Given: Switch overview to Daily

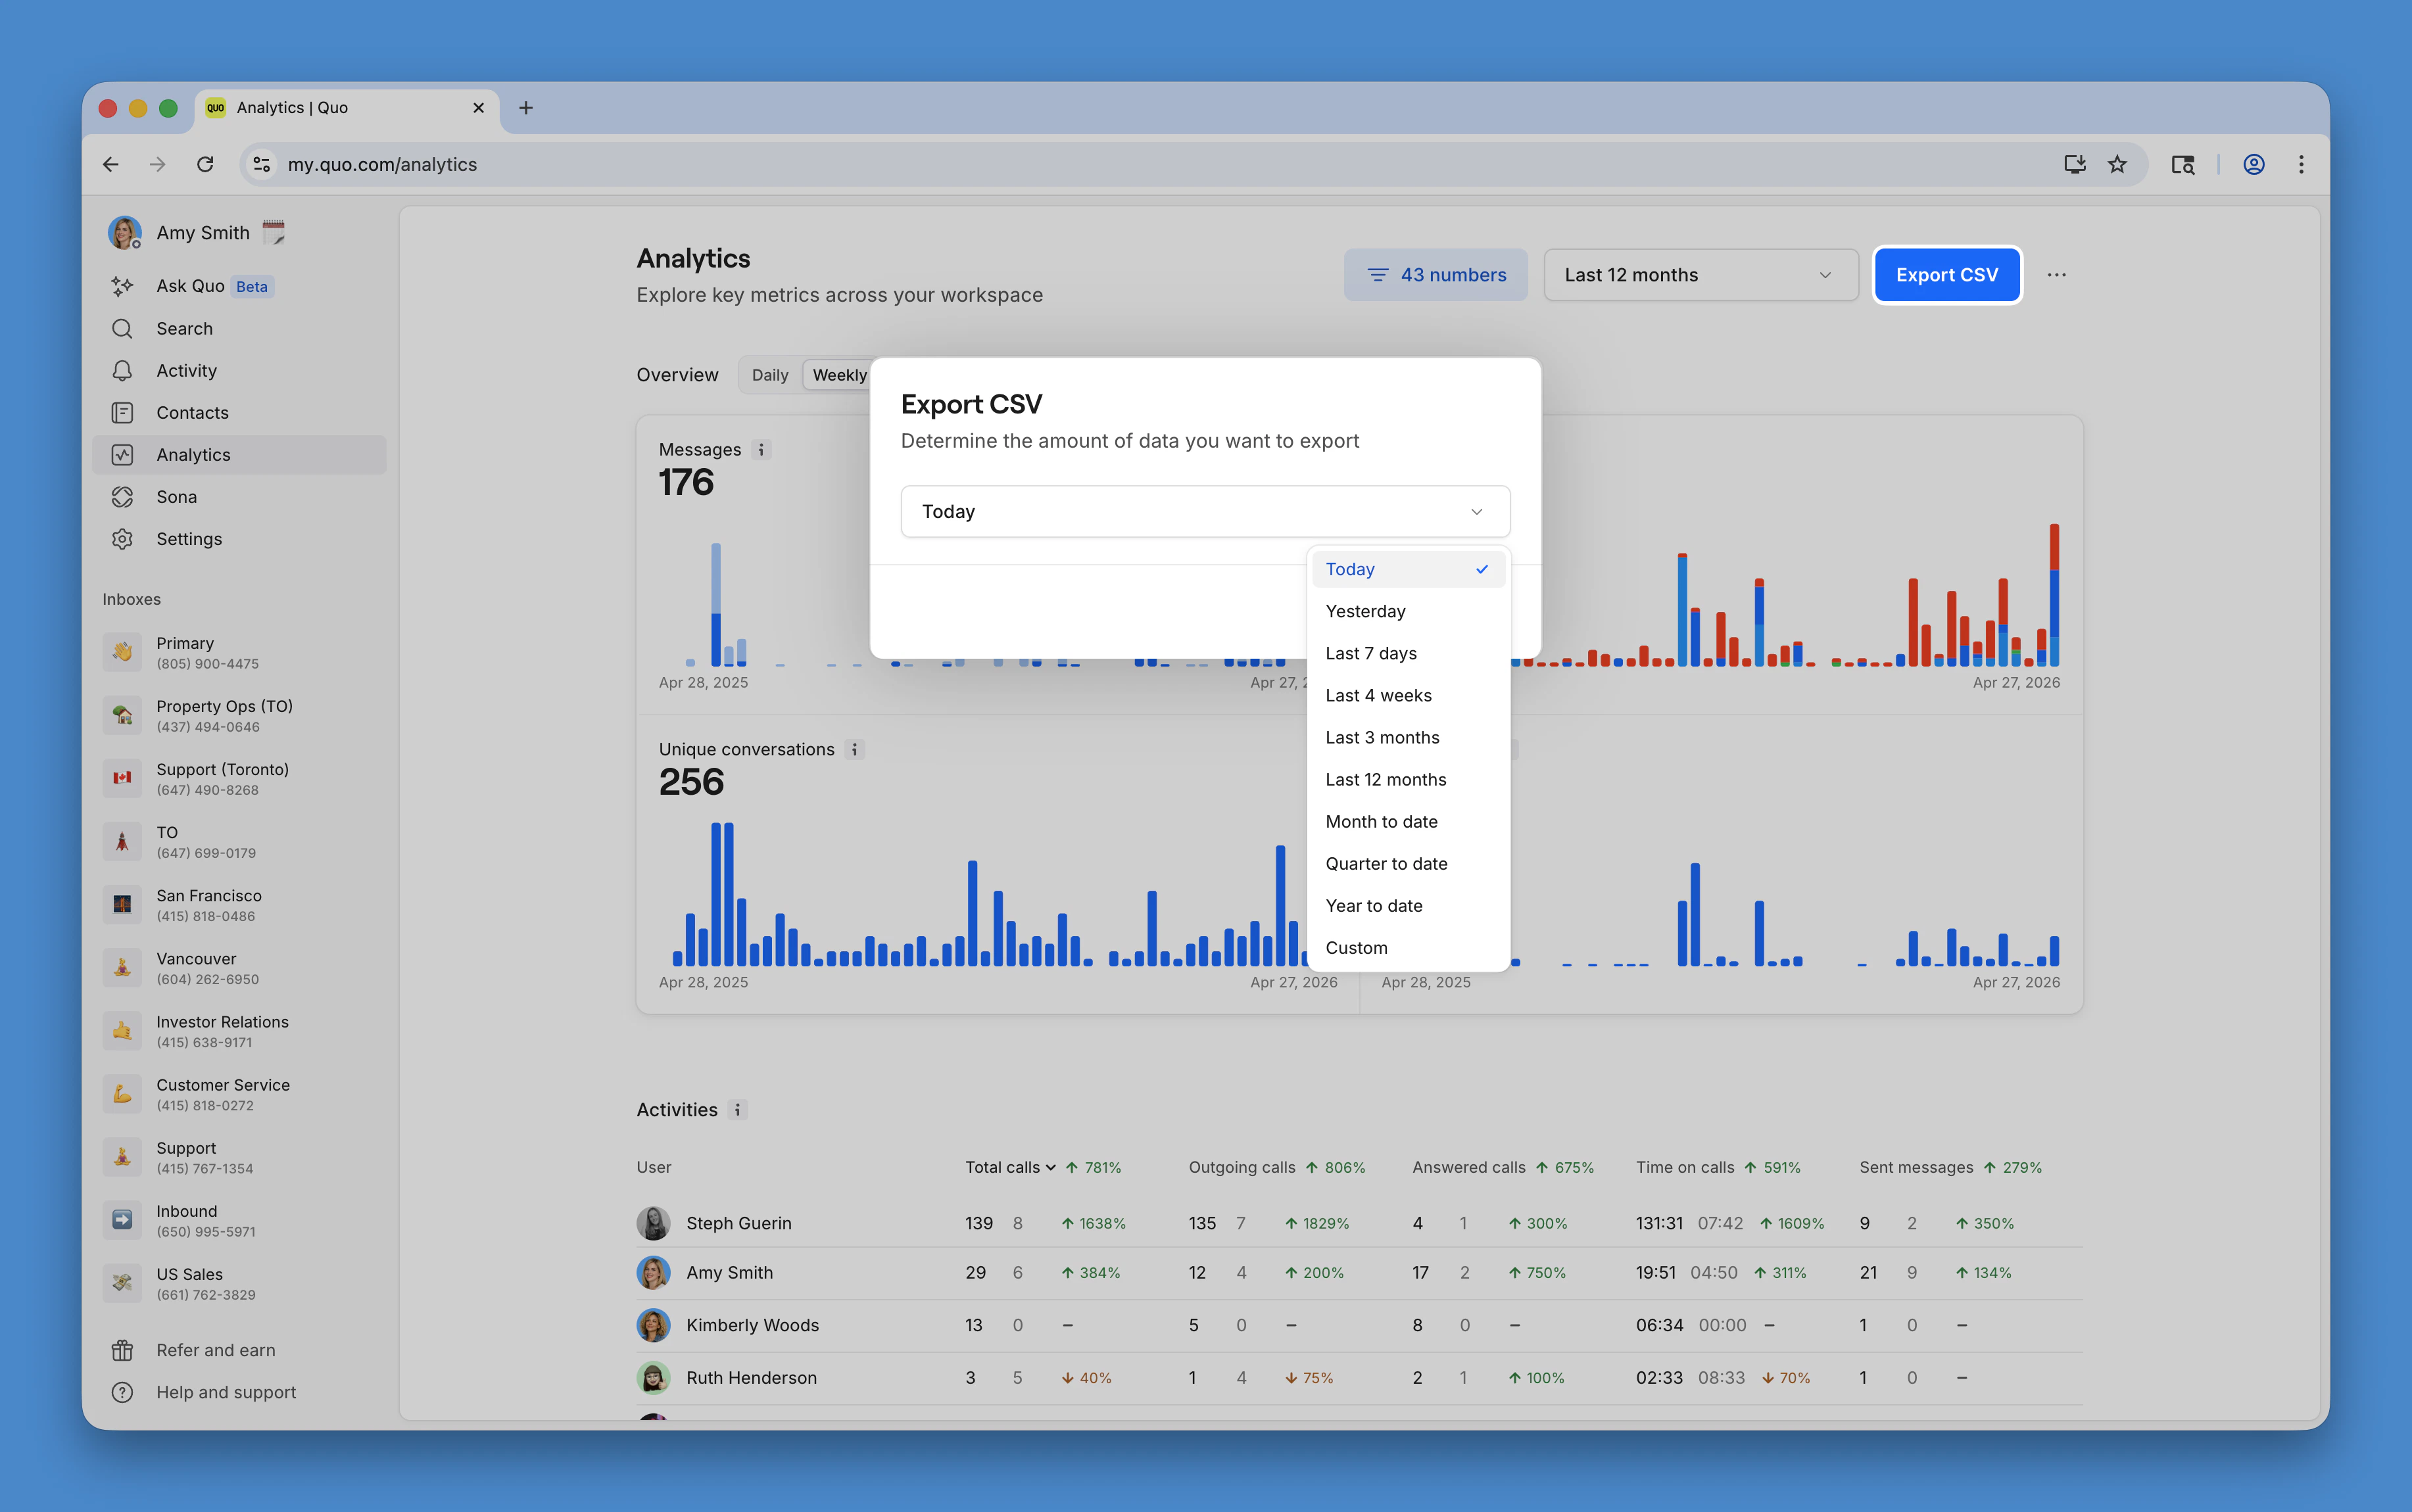Looking at the screenshot, I should click(770, 375).
